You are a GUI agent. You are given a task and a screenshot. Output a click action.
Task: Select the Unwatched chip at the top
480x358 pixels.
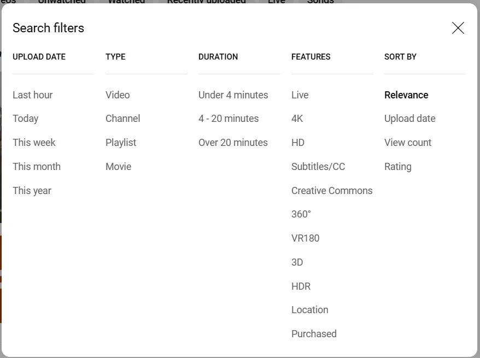tap(61, 2)
